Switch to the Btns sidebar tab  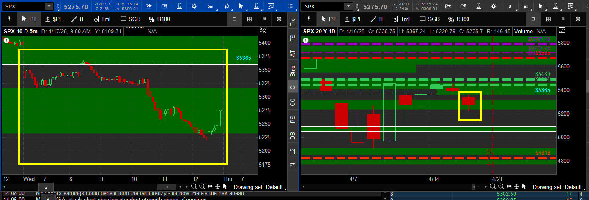(292, 70)
